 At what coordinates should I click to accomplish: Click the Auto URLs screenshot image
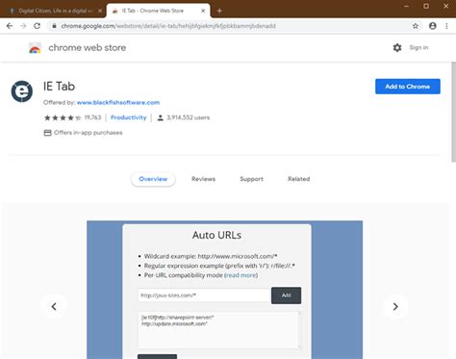coord(224,290)
